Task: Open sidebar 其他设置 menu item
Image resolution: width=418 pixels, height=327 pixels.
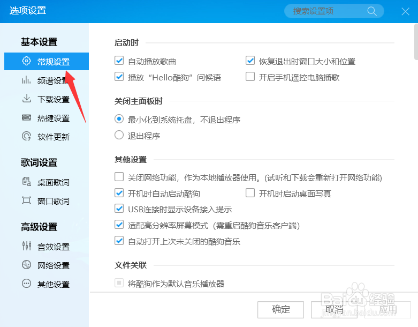Action: pos(47,284)
